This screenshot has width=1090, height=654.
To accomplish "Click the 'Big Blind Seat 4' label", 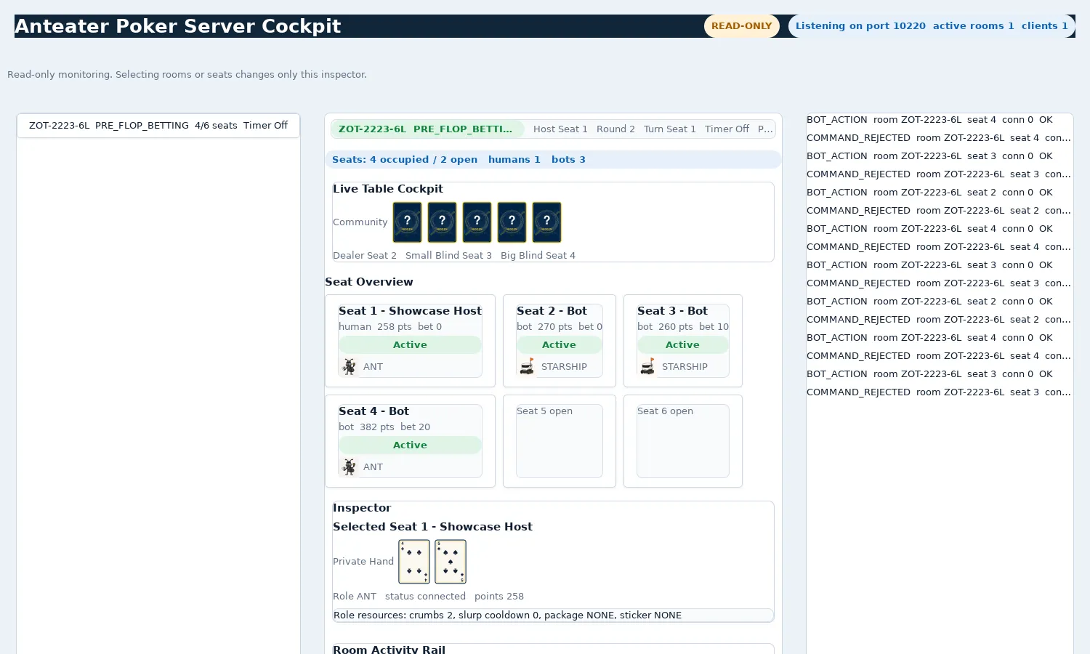I will pos(538,256).
